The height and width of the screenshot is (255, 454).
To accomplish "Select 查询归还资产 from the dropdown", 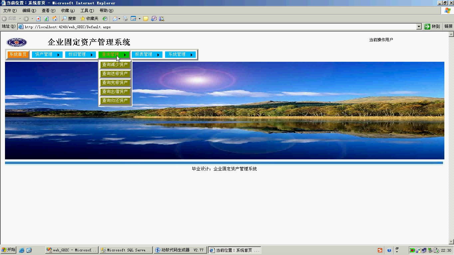I will click(115, 100).
